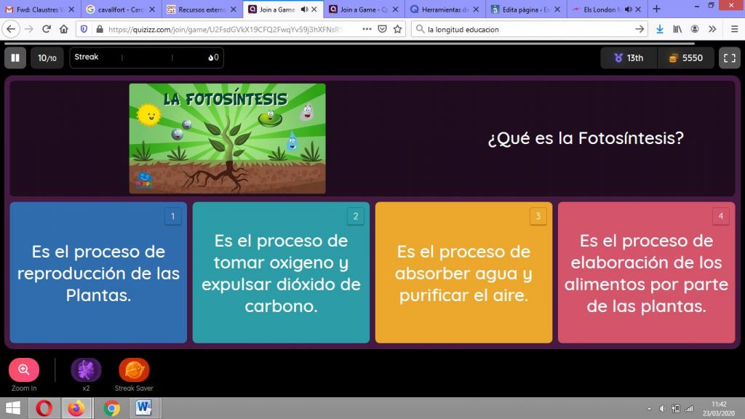This screenshot has width=745, height=419.
Task: Pick the yellow 'absorber agua' answer
Action: click(x=463, y=273)
